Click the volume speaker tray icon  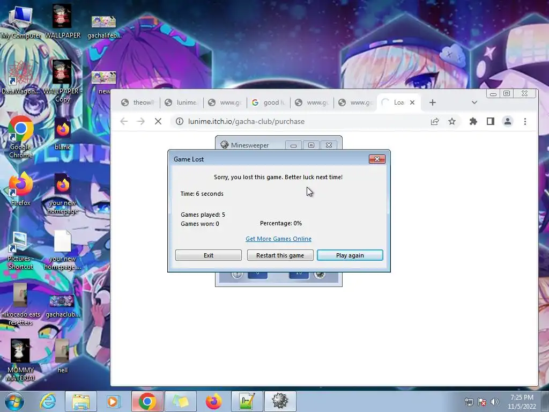coord(494,402)
